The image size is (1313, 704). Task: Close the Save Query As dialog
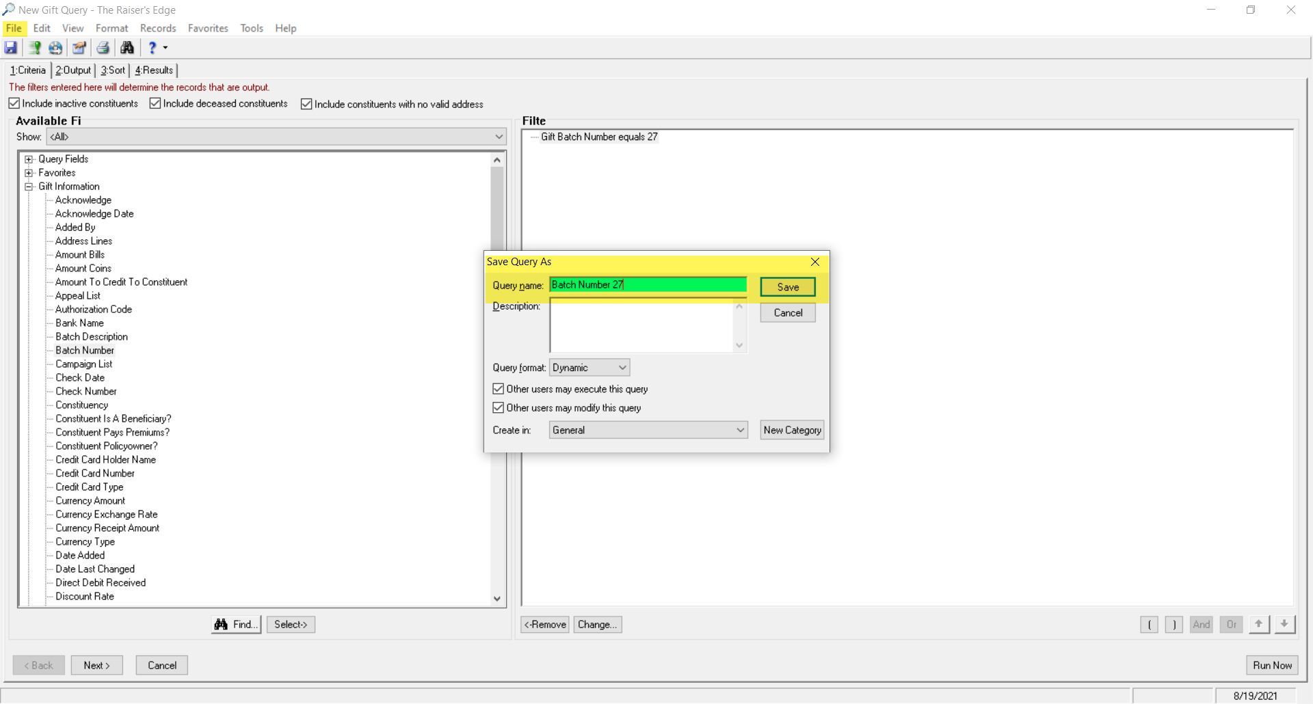[815, 262]
